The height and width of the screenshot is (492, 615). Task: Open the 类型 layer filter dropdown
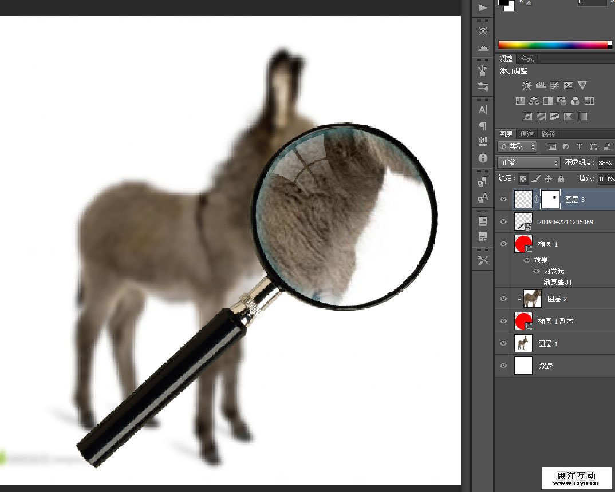pos(517,147)
